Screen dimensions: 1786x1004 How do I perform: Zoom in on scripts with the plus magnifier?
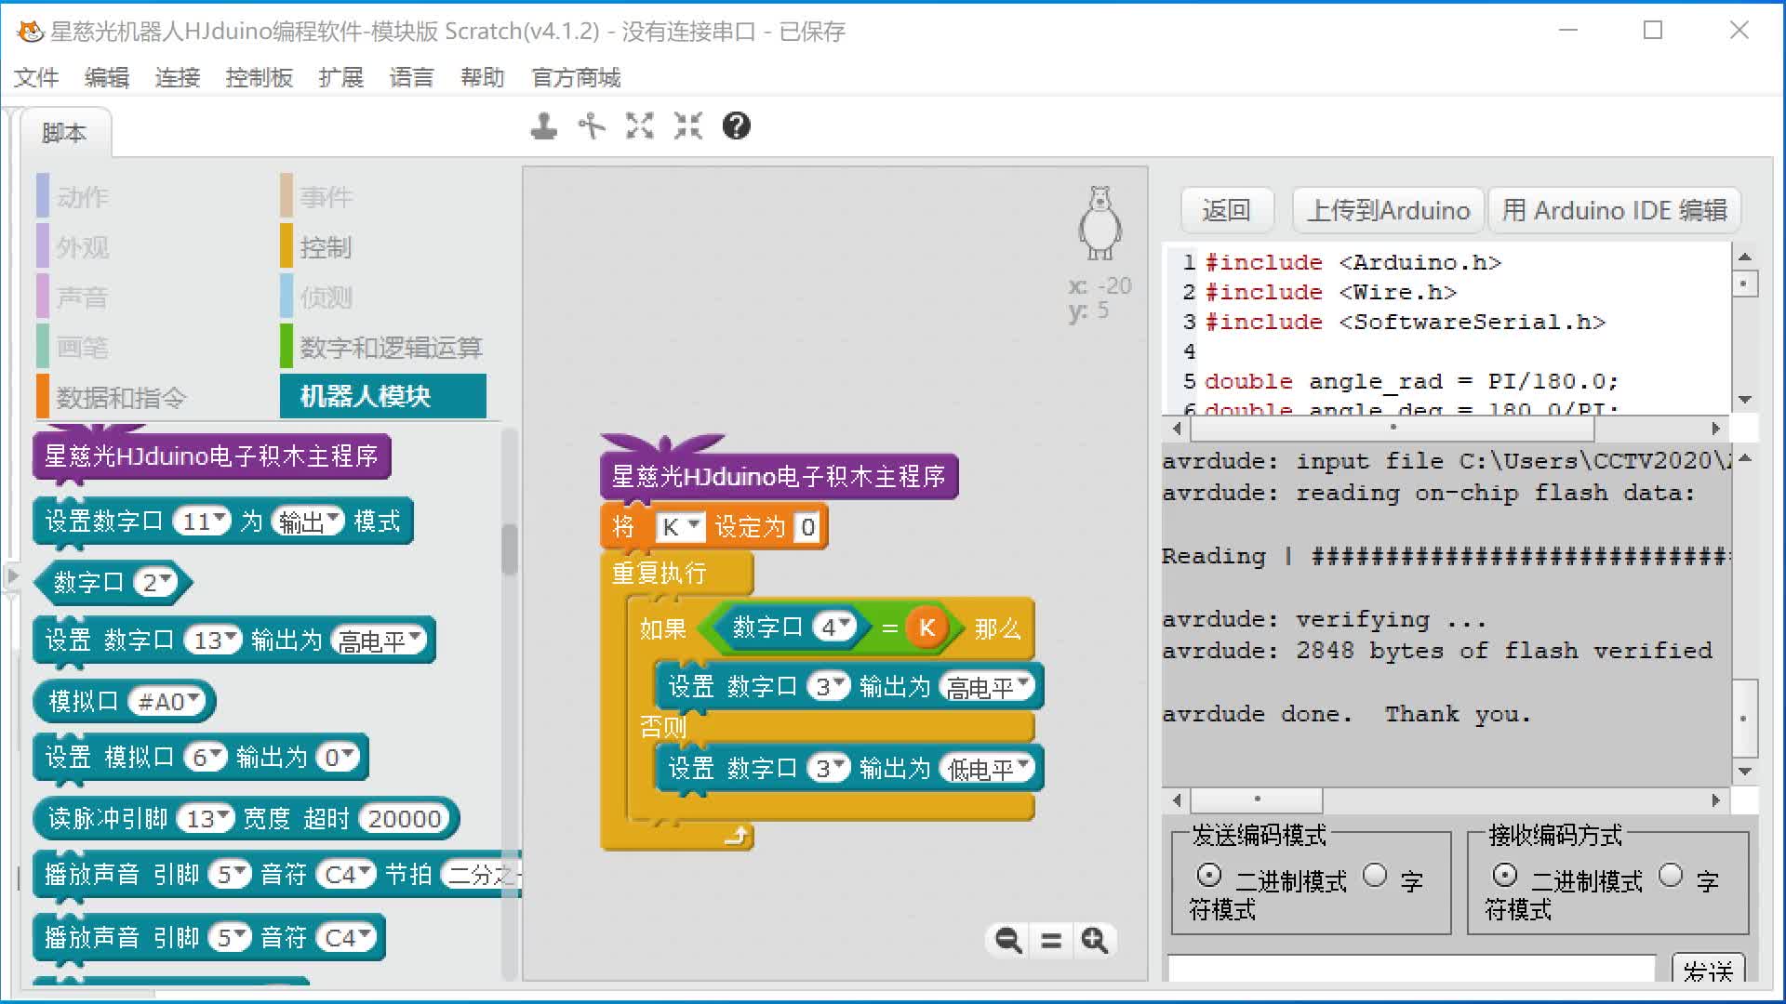(x=1095, y=941)
